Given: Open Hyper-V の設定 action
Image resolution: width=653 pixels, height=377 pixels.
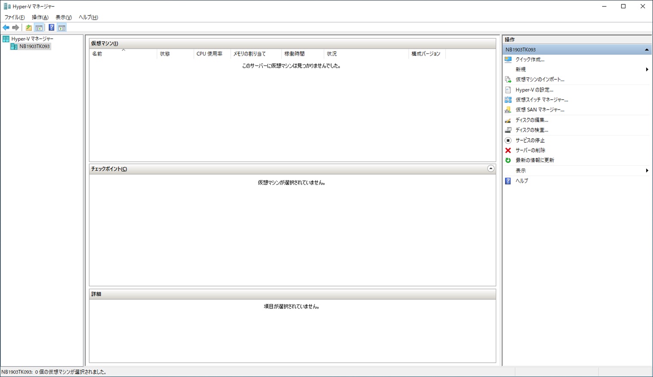Looking at the screenshot, I should pyautogui.click(x=534, y=90).
